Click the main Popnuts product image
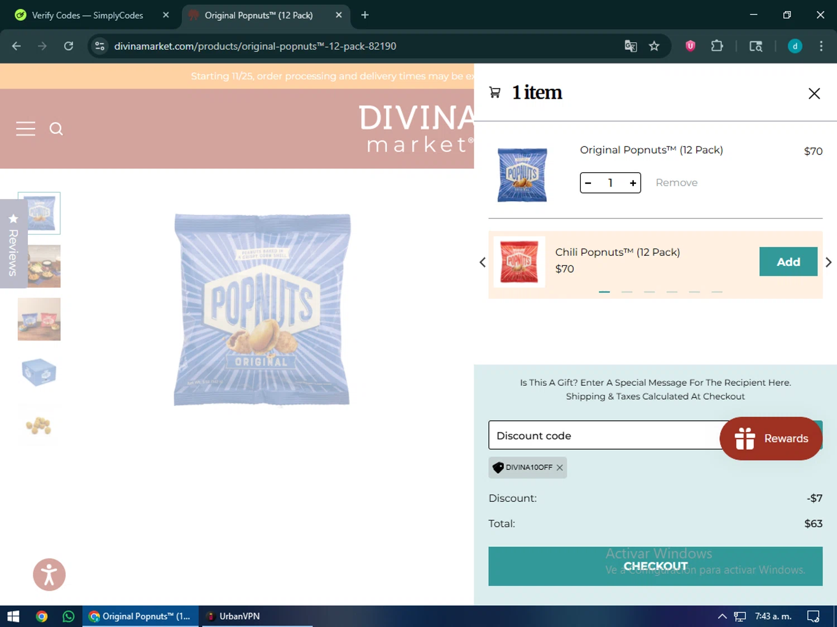The width and height of the screenshot is (837, 627). (262, 309)
